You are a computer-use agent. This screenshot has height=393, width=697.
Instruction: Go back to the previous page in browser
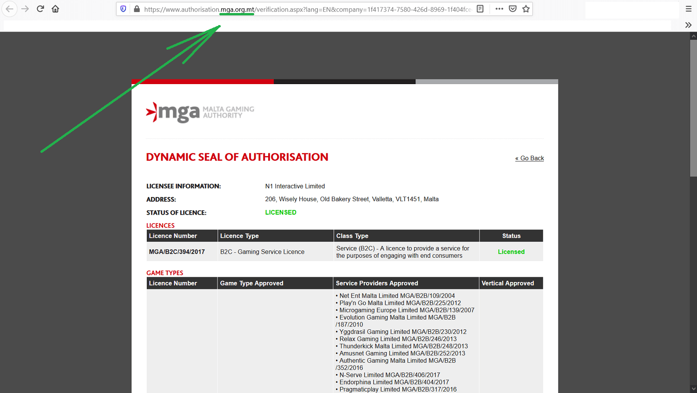tap(9, 9)
